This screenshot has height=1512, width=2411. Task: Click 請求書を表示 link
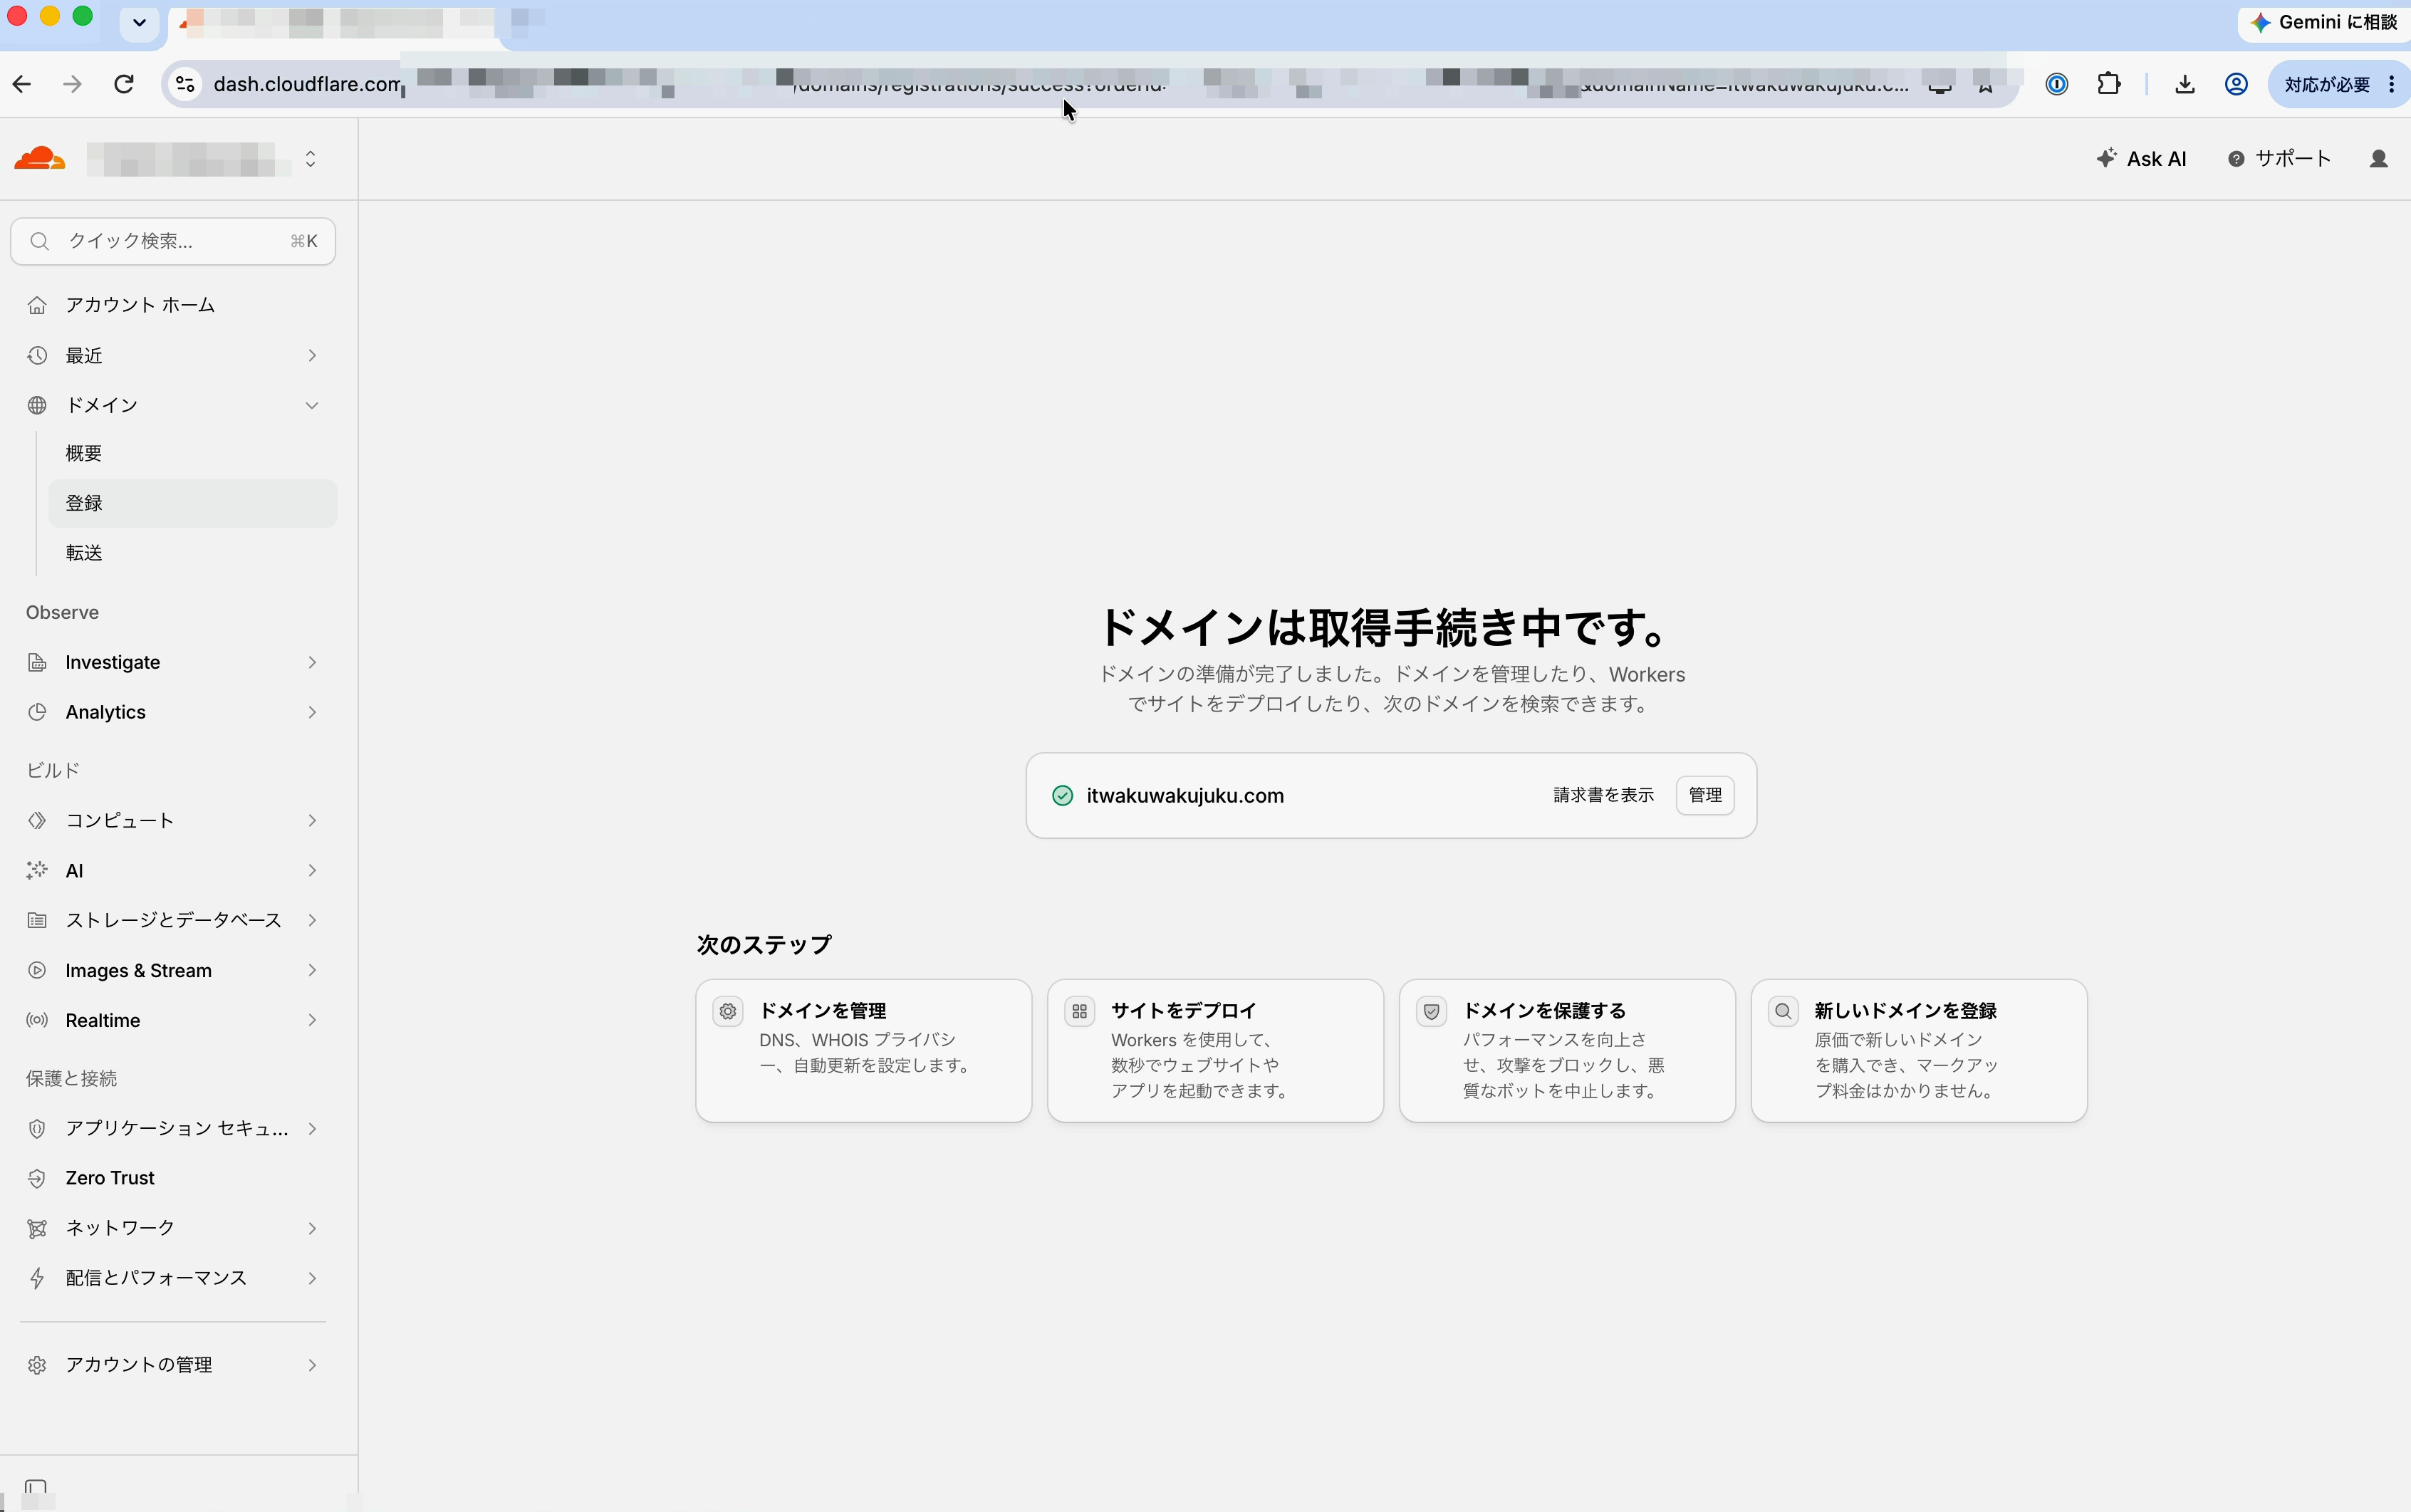(1603, 795)
